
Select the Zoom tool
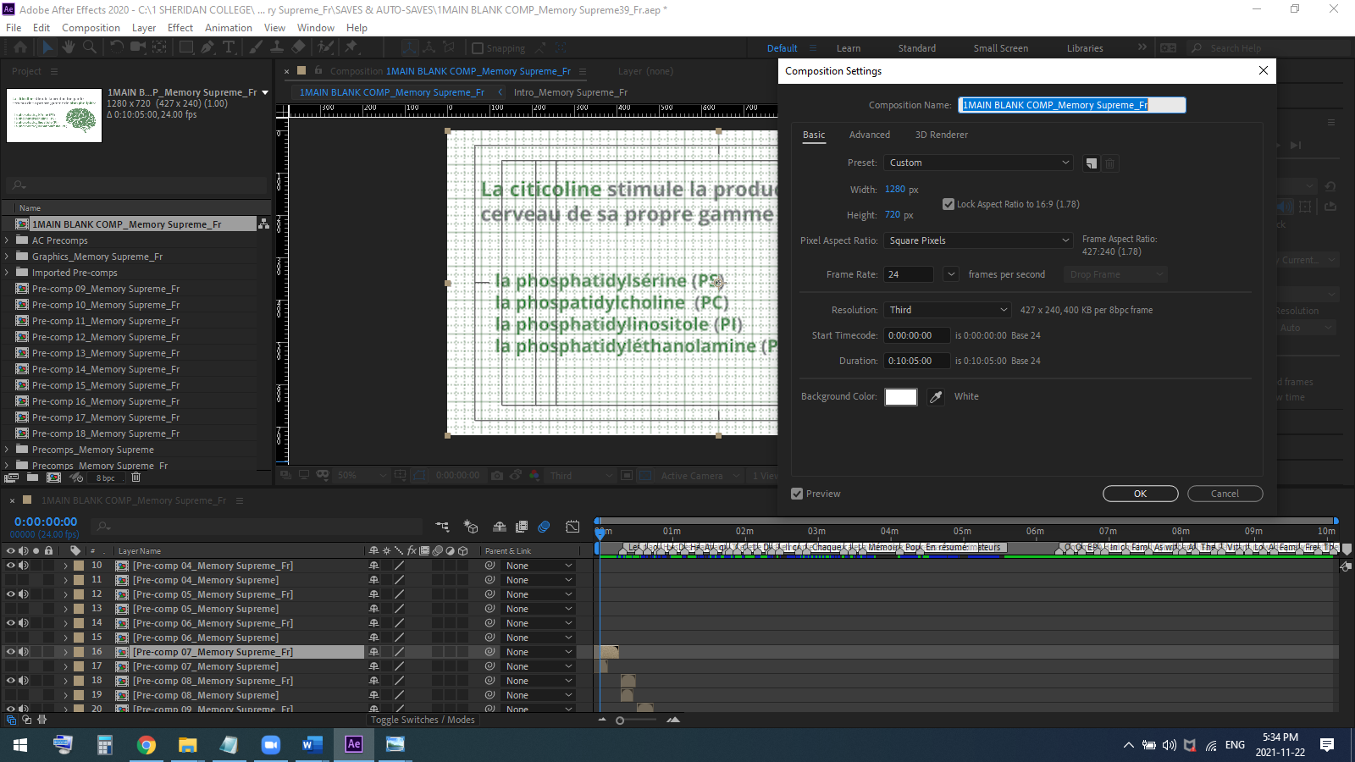pyautogui.click(x=90, y=47)
